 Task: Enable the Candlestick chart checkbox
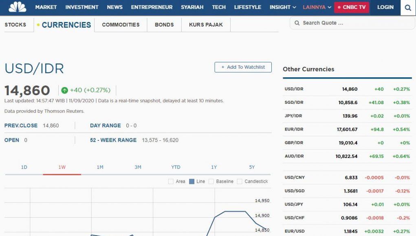click(x=240, y=181)
